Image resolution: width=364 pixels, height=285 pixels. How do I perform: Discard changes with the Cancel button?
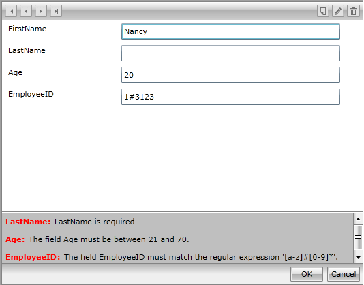pos(344,274)
